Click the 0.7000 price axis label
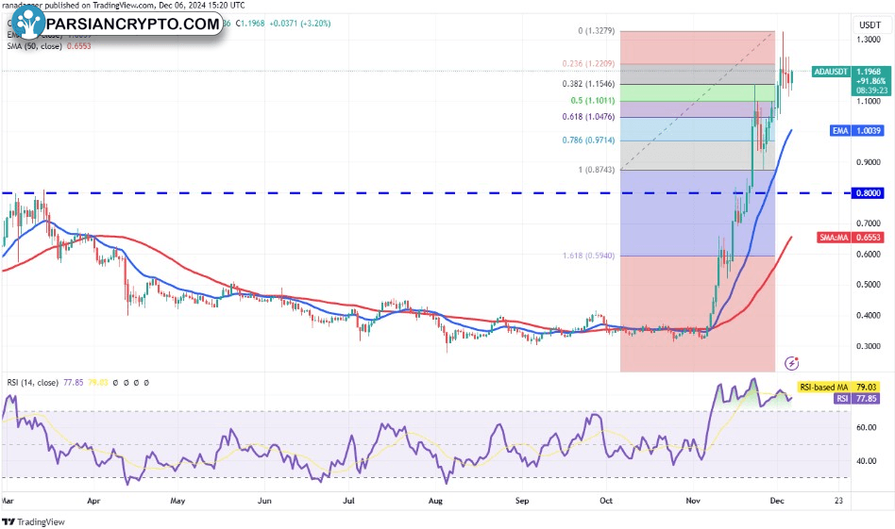The height and width of the screenshot is (529, 895). [x=869, y=223]
